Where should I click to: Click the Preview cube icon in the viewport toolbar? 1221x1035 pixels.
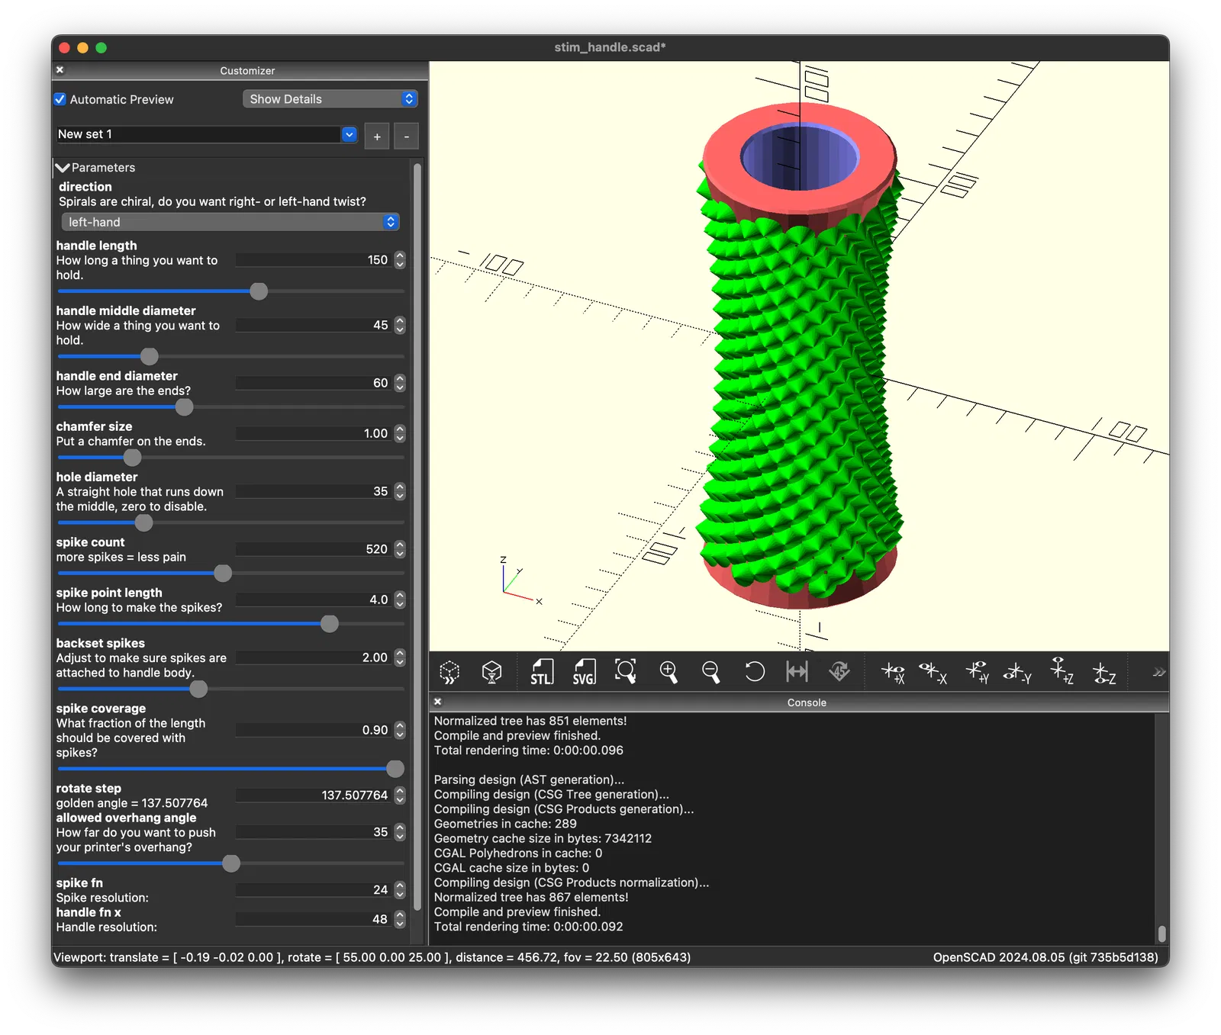449,672
